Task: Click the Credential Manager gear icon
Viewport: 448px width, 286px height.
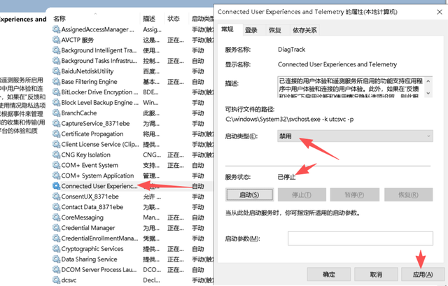Action: click(x=56, y=228)
